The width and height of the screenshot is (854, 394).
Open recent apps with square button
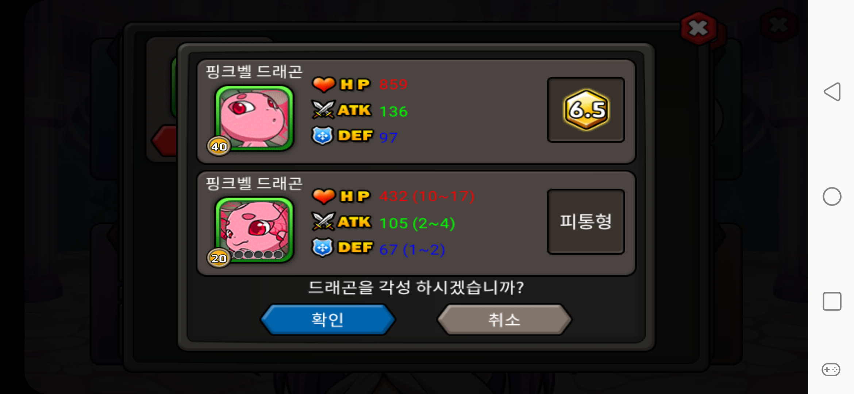coord(832,301)
